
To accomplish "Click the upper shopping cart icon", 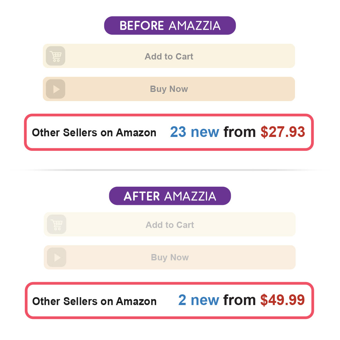I will click(55, 56).
